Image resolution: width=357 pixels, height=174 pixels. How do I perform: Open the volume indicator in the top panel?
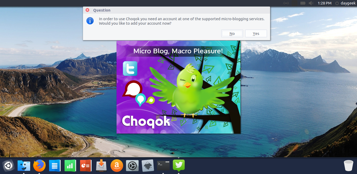(311, 3)
